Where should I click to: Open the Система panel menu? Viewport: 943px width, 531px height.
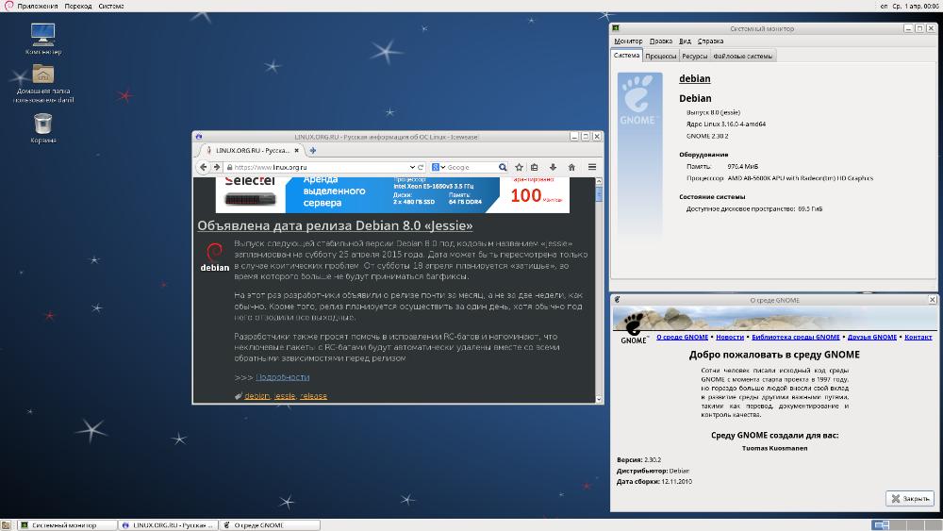(111, 6)
